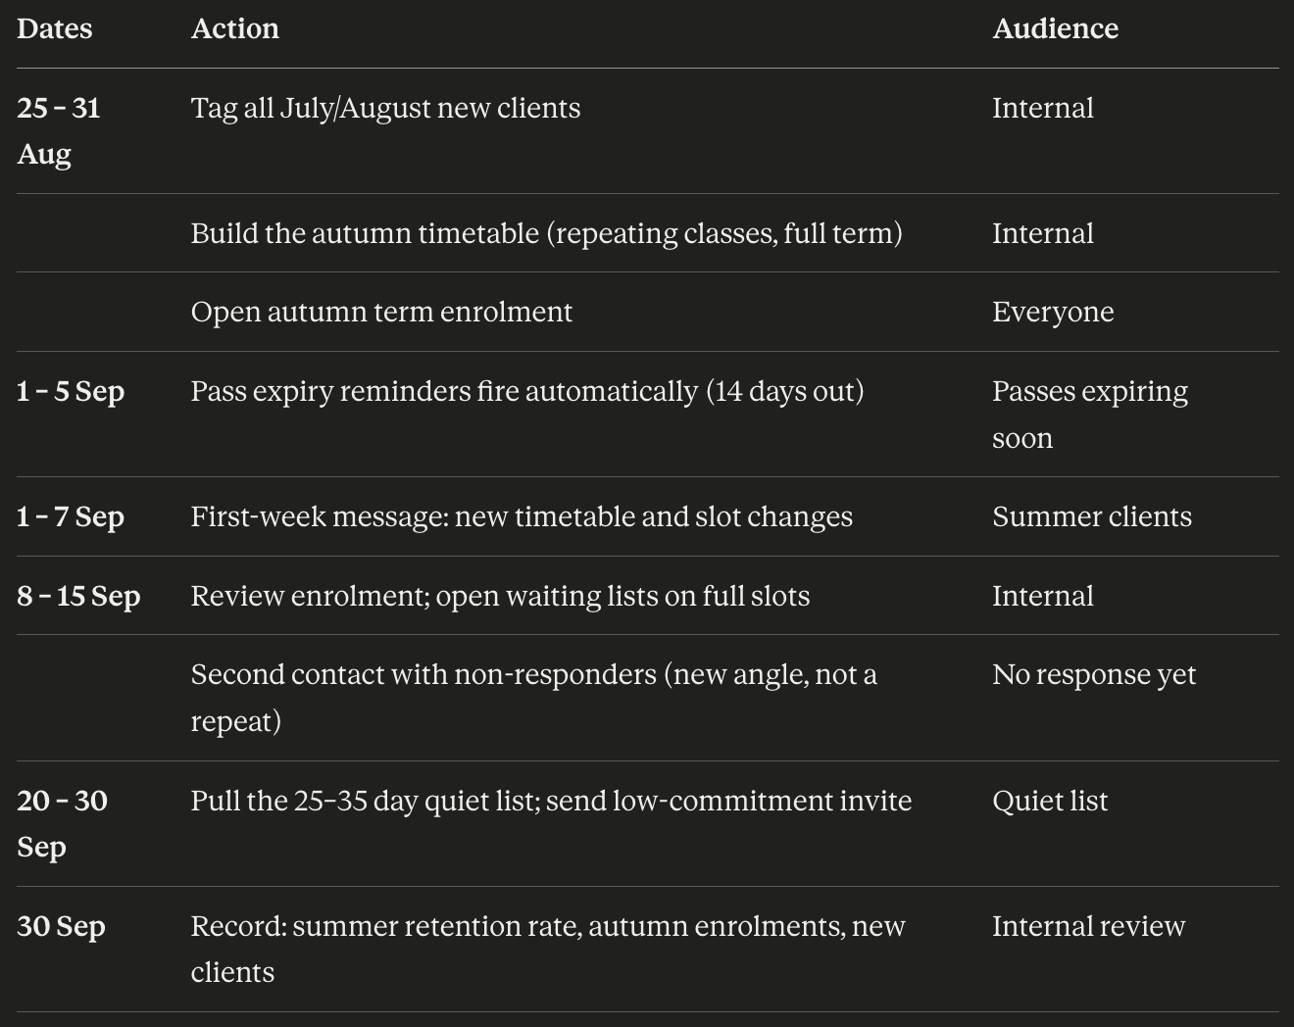The height and width of the screenshot is (1027, 1294).
Task: Select the 25 – 31 Aug date cell
Action: point(59,130)
